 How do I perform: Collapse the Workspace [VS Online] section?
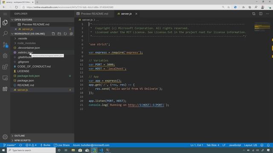[29, 34]
